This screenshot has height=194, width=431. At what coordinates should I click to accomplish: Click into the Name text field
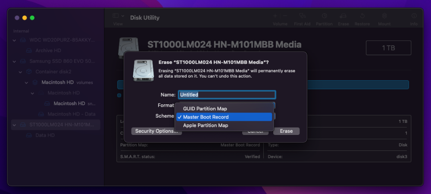[x=227, y=95]
